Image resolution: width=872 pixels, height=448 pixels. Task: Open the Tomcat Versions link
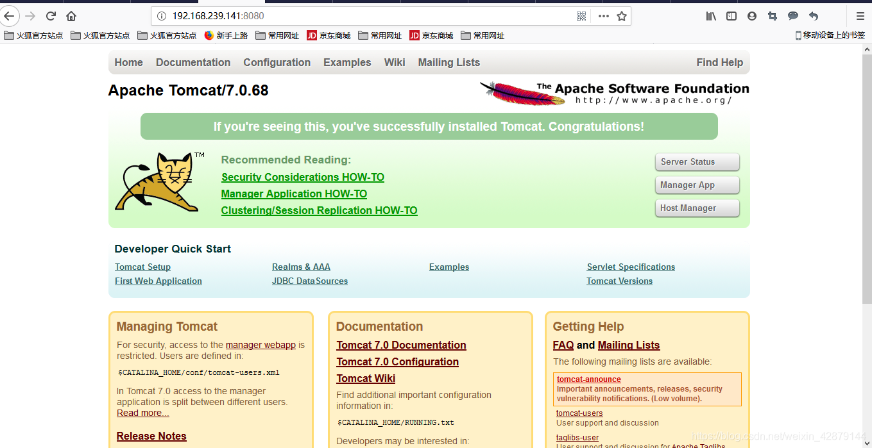point(619,281)
